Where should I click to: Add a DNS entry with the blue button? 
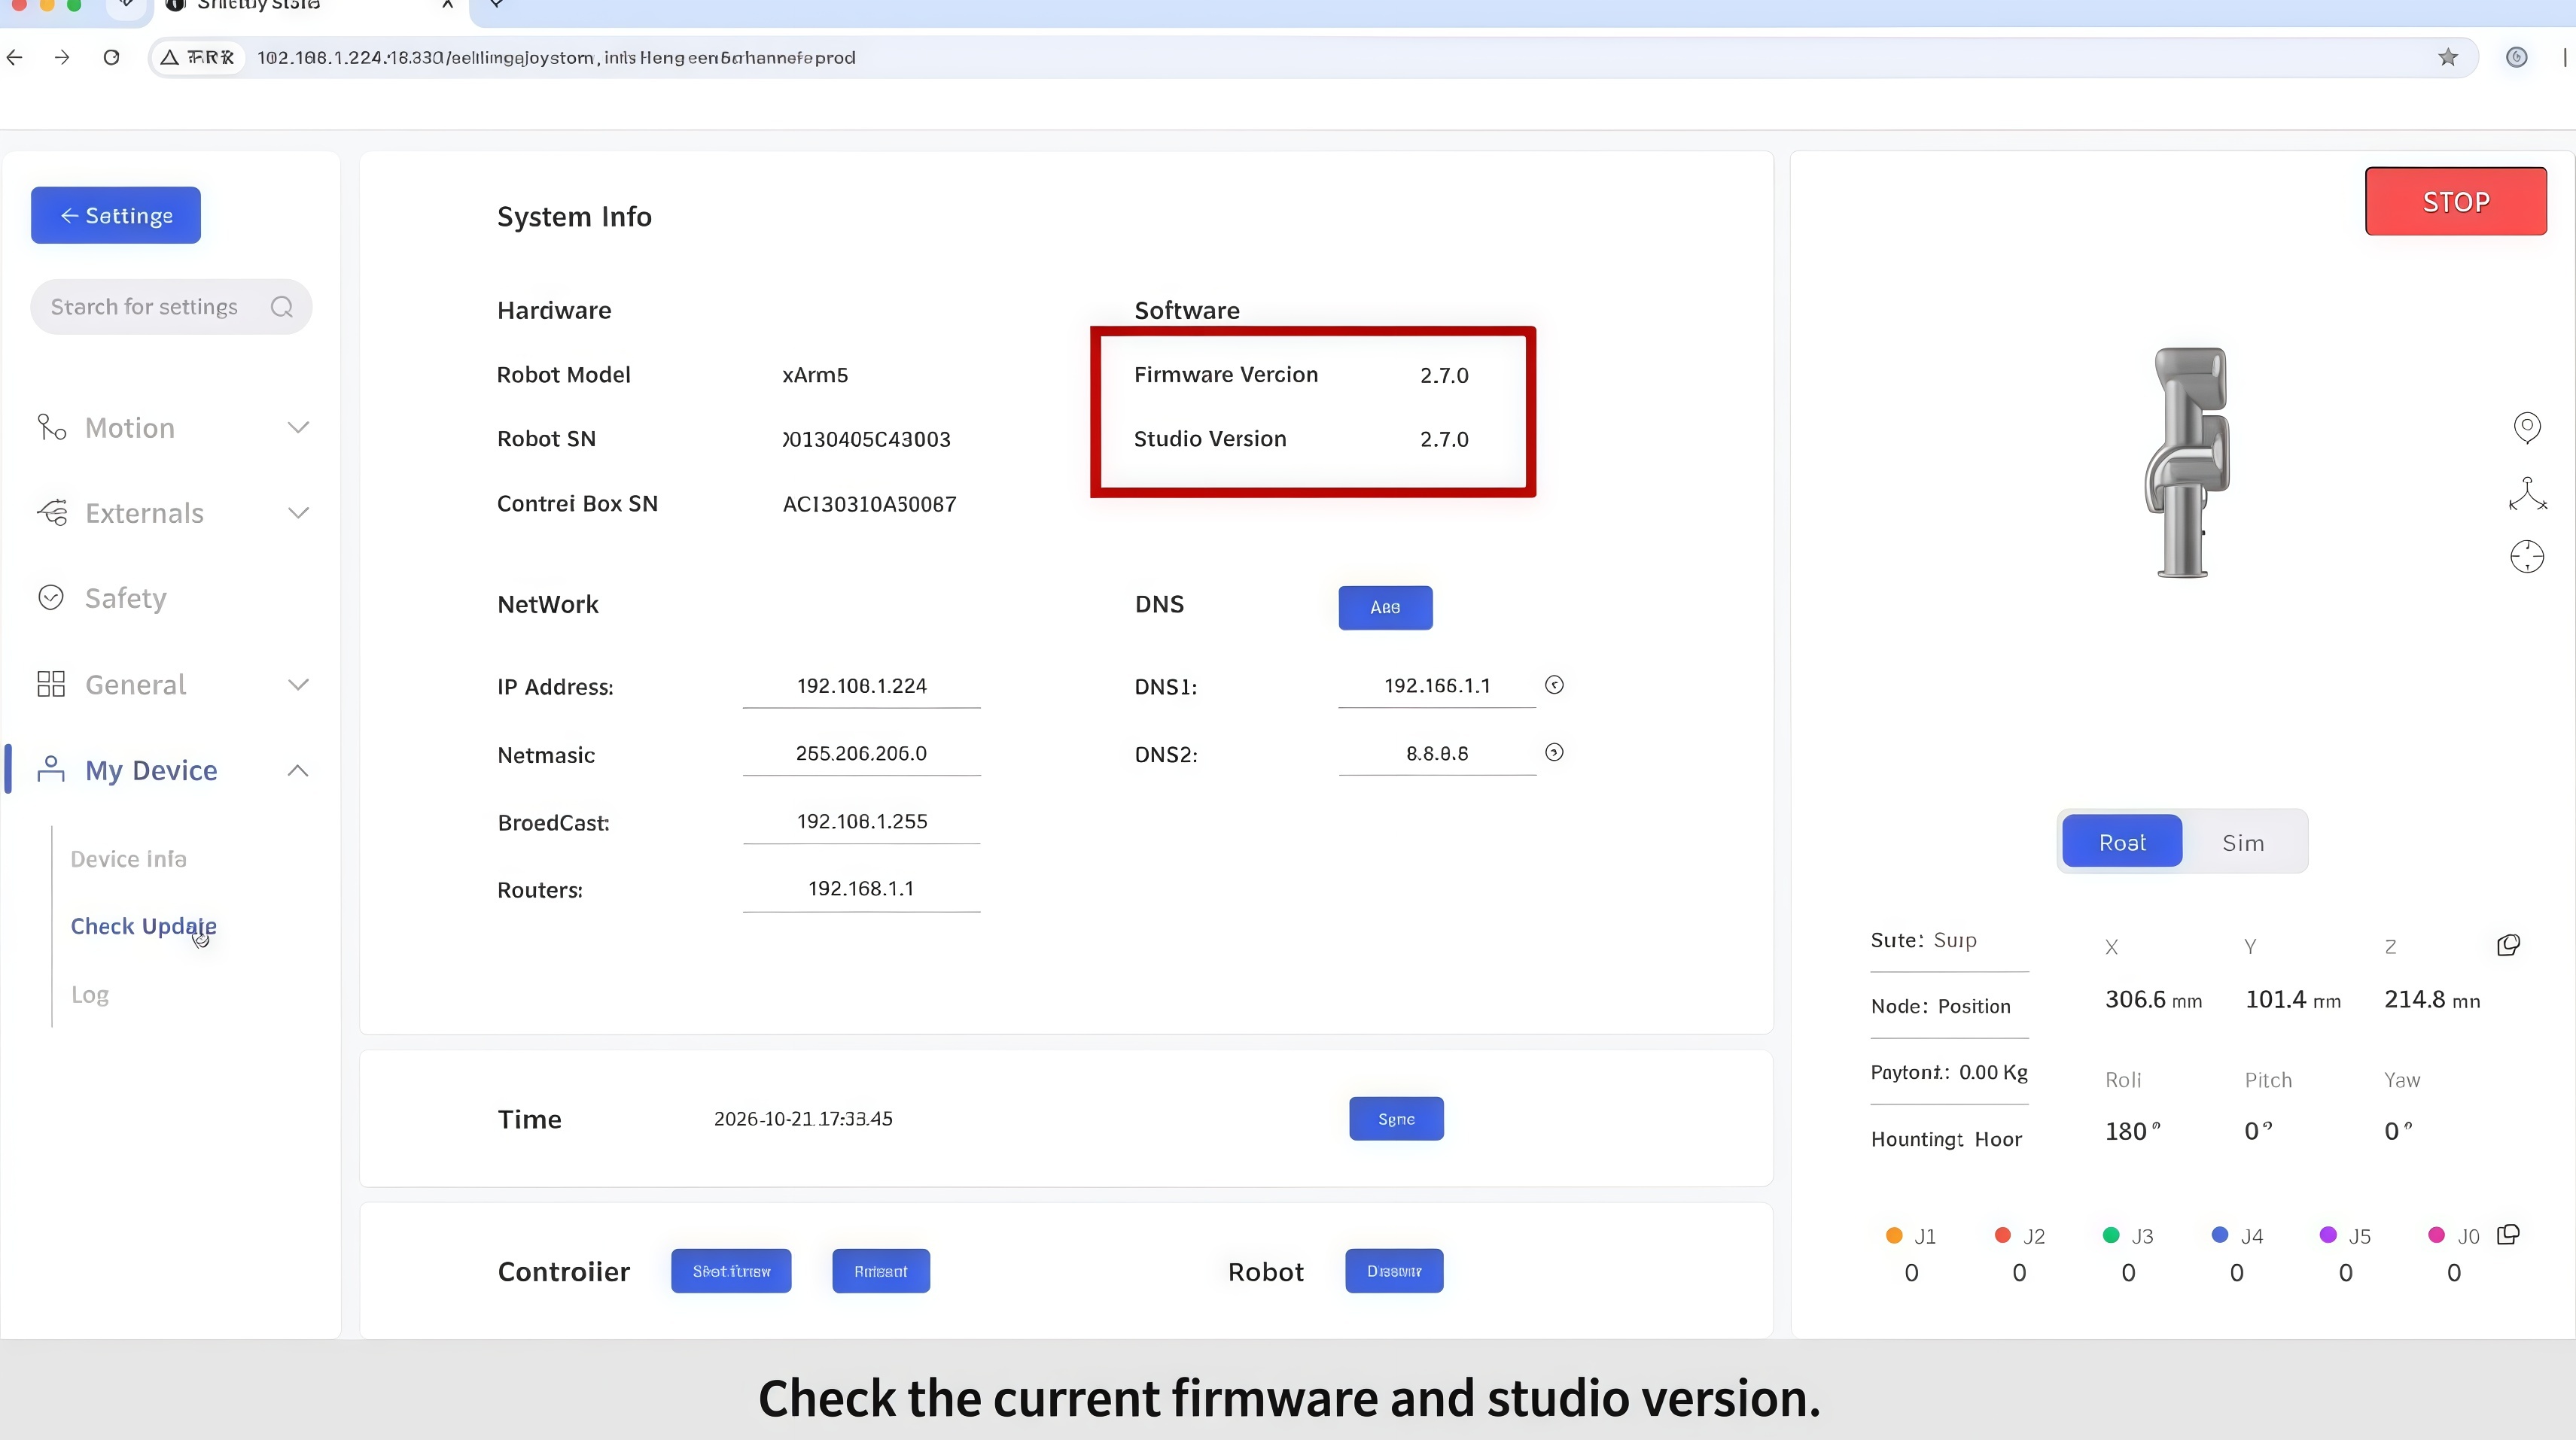coord(1385,608)
